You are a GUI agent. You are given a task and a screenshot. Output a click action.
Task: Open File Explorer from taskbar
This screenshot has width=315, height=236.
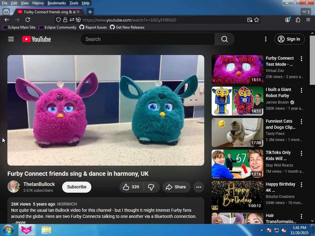pyautogui.click(x=46, y=230)
